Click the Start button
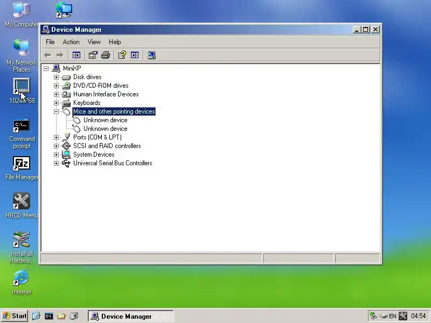 pos(15,316)
